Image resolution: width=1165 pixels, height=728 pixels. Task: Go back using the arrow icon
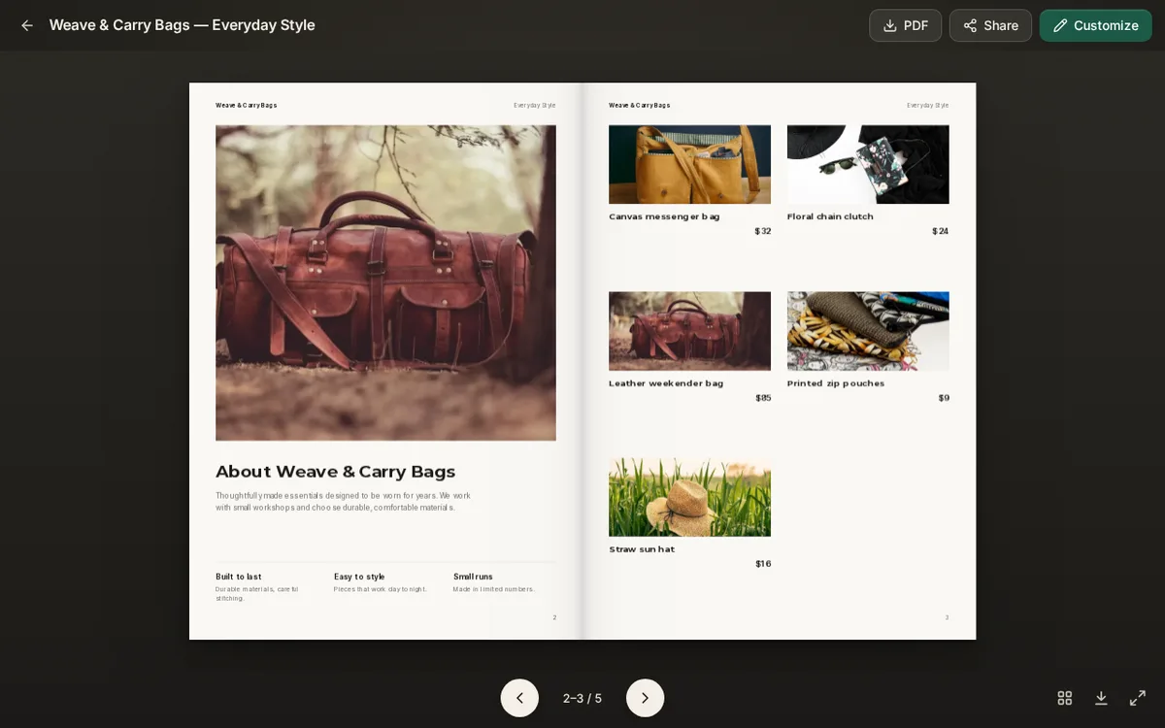(x=27, y=25)
